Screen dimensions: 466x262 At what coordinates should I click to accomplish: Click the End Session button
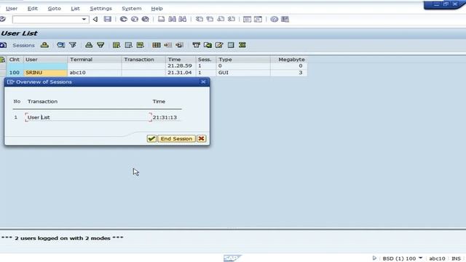click(x=176, y=139)
